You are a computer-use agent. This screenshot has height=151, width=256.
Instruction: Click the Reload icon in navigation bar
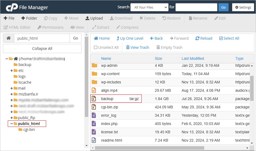tap(198, 38)
